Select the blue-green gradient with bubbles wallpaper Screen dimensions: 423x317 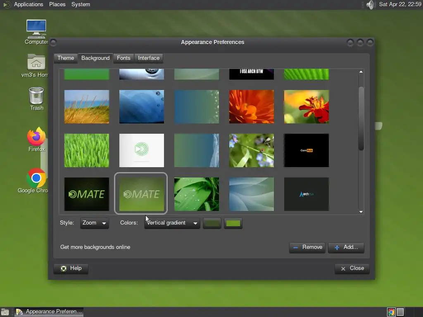(197, 107)
